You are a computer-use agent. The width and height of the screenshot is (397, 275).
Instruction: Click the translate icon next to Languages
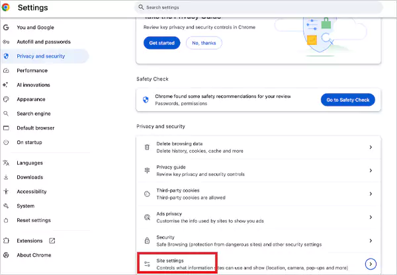click(x=6, y=163)
